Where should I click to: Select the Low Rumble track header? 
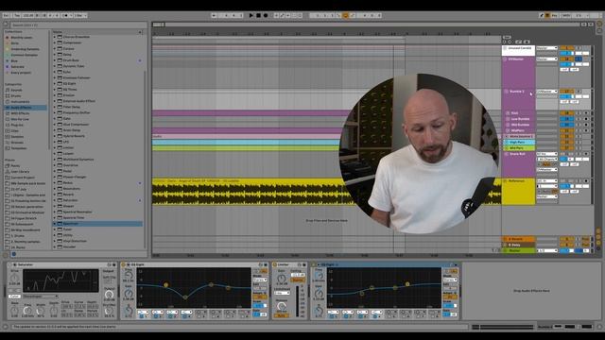click(518, 119)
